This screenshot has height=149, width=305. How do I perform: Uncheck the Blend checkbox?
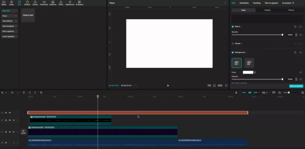tap(233, 26)
